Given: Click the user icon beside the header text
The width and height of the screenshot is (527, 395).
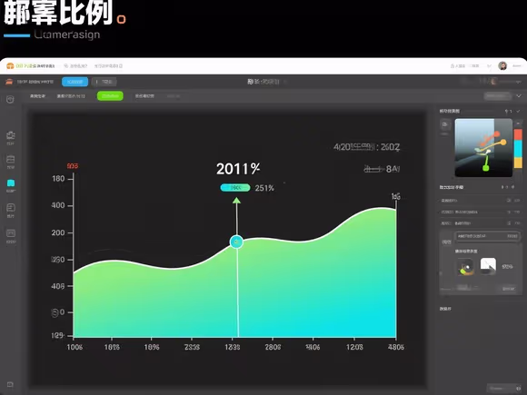Looking at the screenshot, I should pyautogui.click(x=452, y=66).
